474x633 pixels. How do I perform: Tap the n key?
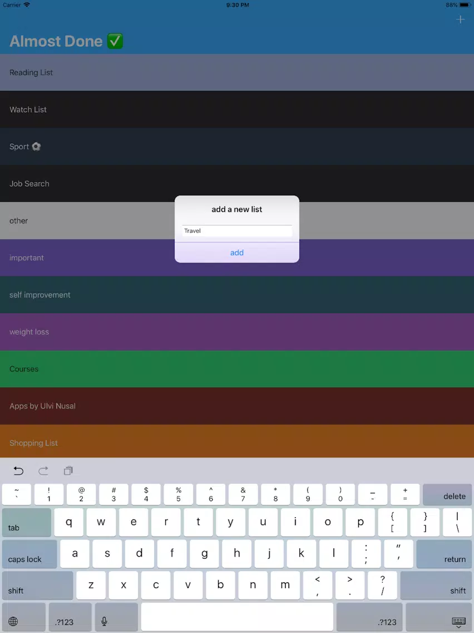point(253,586)
